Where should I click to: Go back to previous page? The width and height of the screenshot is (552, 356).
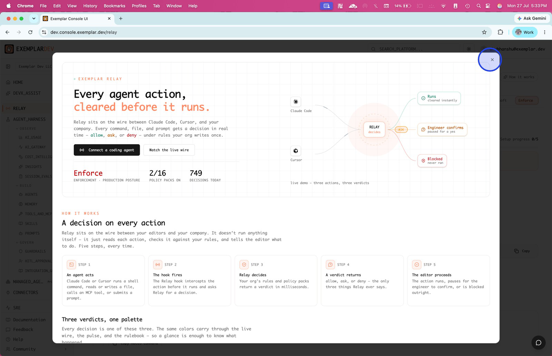pos(7,32)
